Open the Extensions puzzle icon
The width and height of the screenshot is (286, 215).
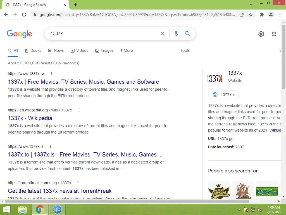click(262, 15)
